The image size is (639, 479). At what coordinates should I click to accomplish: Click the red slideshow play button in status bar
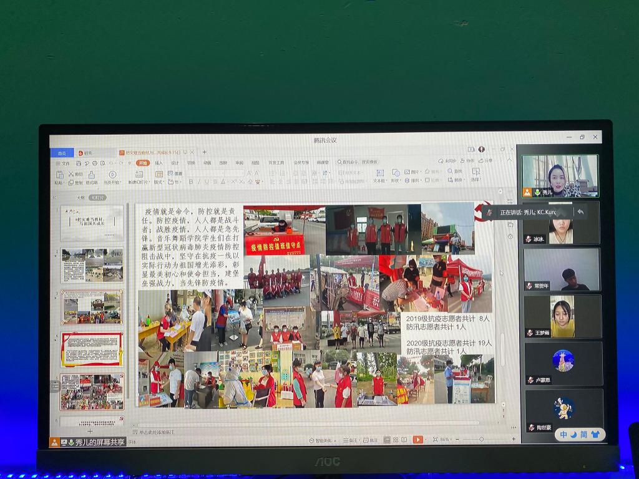(417, 440)
